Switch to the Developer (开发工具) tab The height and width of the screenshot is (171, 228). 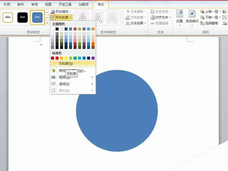click(x=65, y=4)
